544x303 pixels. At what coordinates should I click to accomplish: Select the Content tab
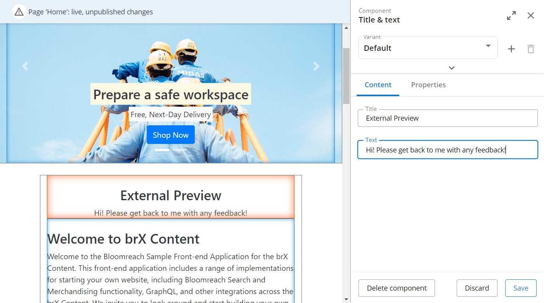point(378,85)
